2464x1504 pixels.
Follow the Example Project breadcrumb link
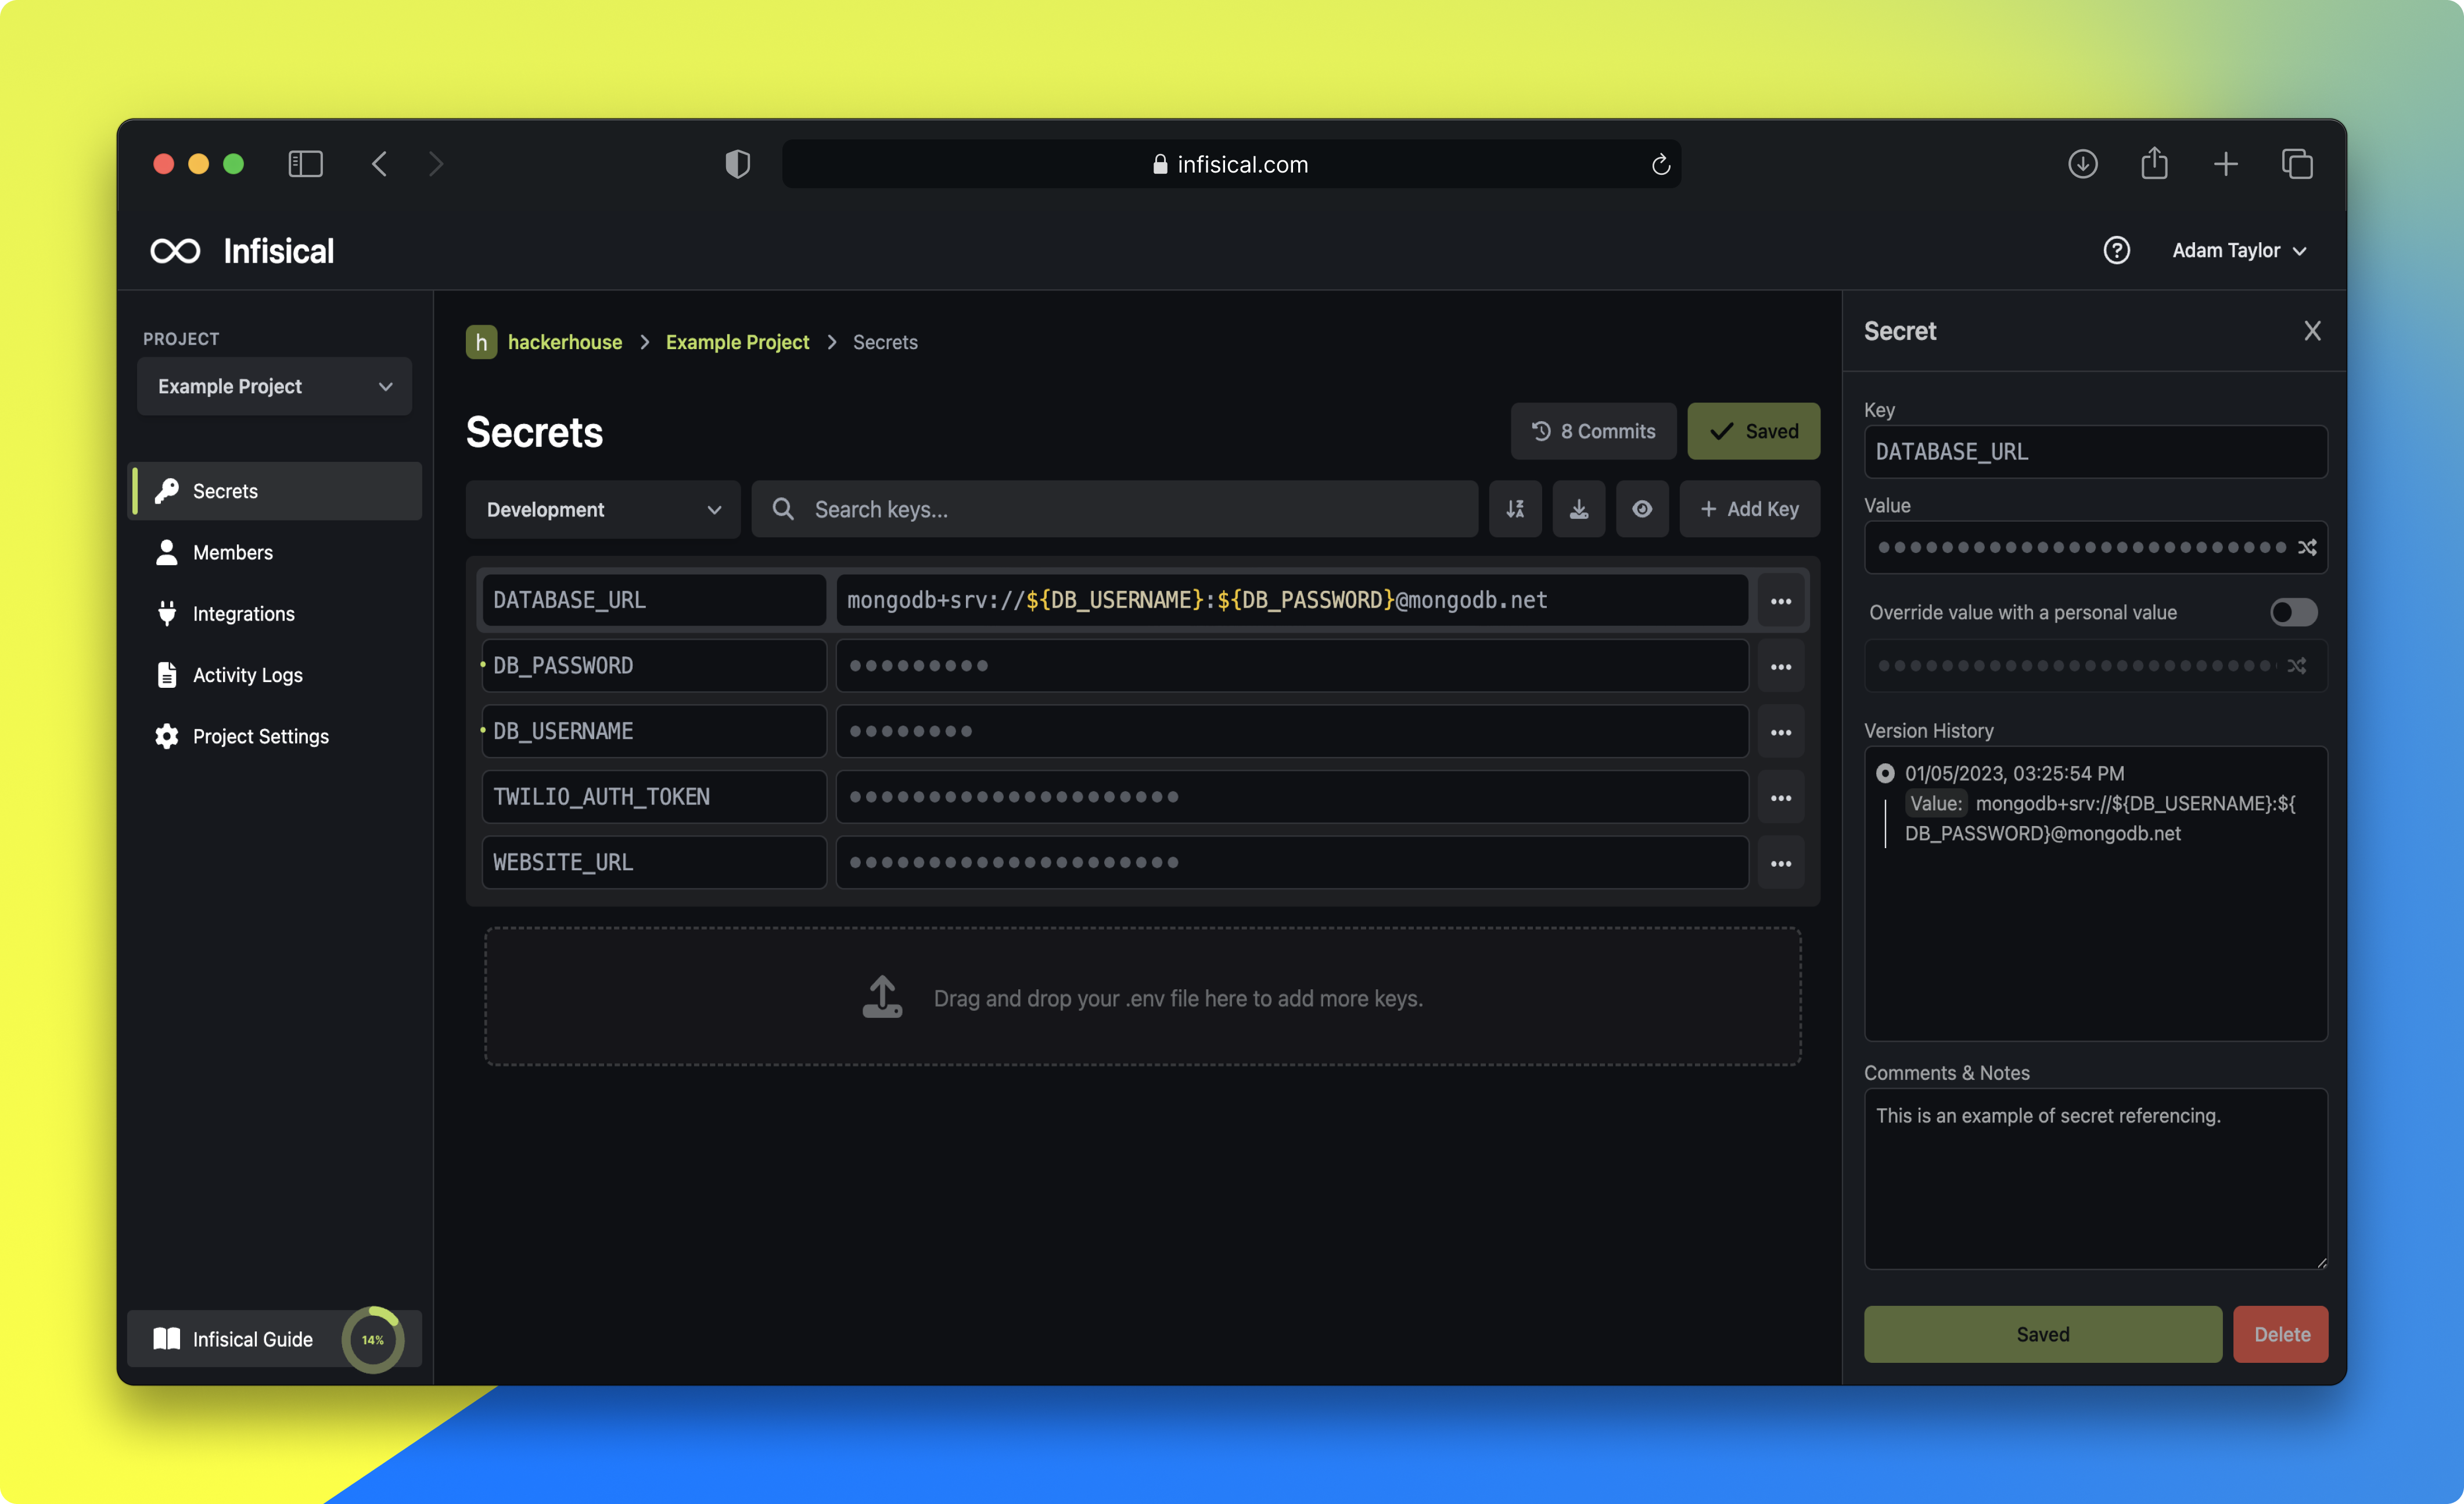point(737,342)
